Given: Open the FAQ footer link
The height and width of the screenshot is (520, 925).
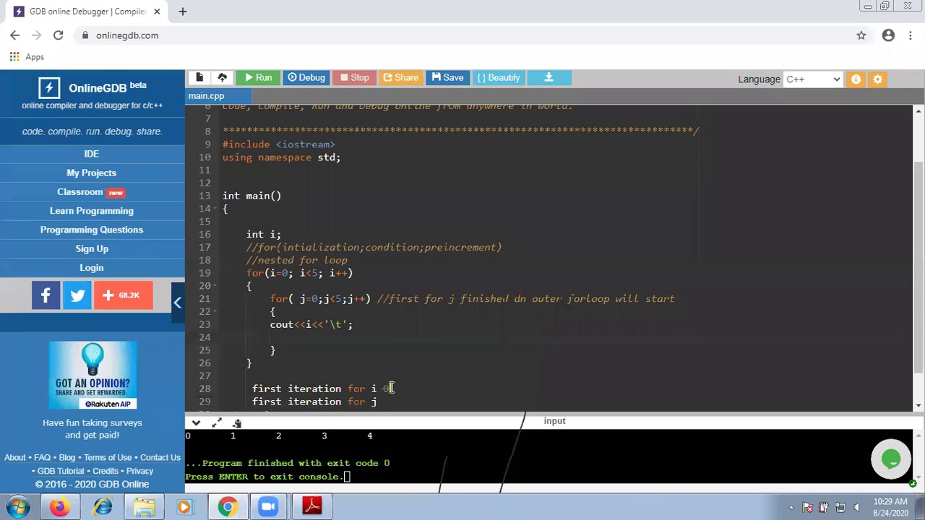Looking at the screenshot, I should click(42, 457).
